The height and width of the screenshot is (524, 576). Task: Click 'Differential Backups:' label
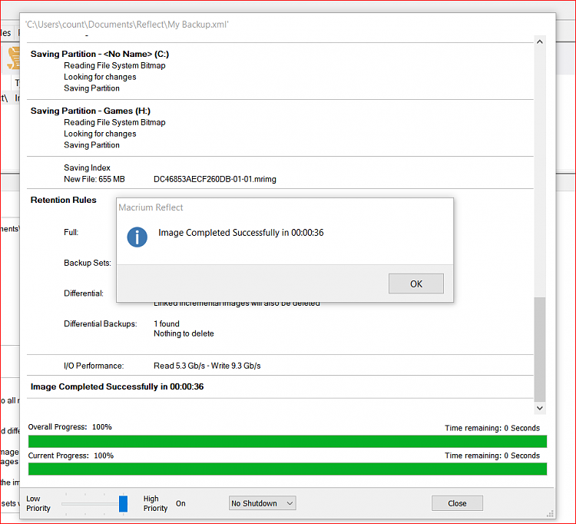pyautogui.click(x=101, y=323)
